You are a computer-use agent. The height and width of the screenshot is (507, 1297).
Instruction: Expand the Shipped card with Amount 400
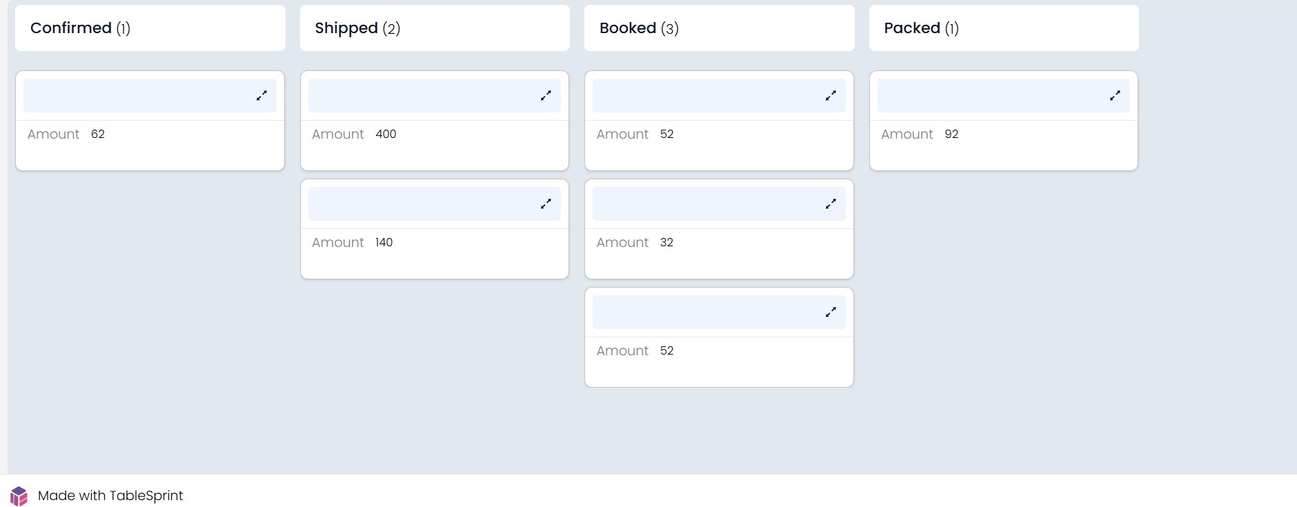click(x=546, y=96)
